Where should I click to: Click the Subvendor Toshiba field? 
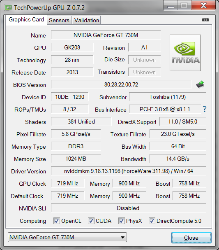(x=168, y=97)
